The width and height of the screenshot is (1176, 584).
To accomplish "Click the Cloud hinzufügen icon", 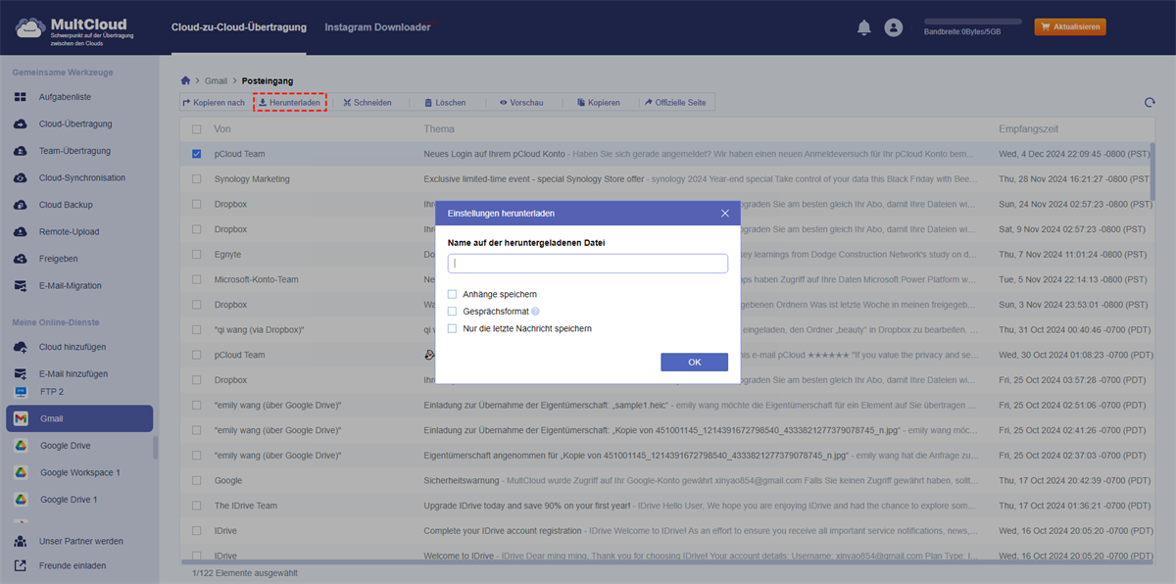I will click(21, 347).
